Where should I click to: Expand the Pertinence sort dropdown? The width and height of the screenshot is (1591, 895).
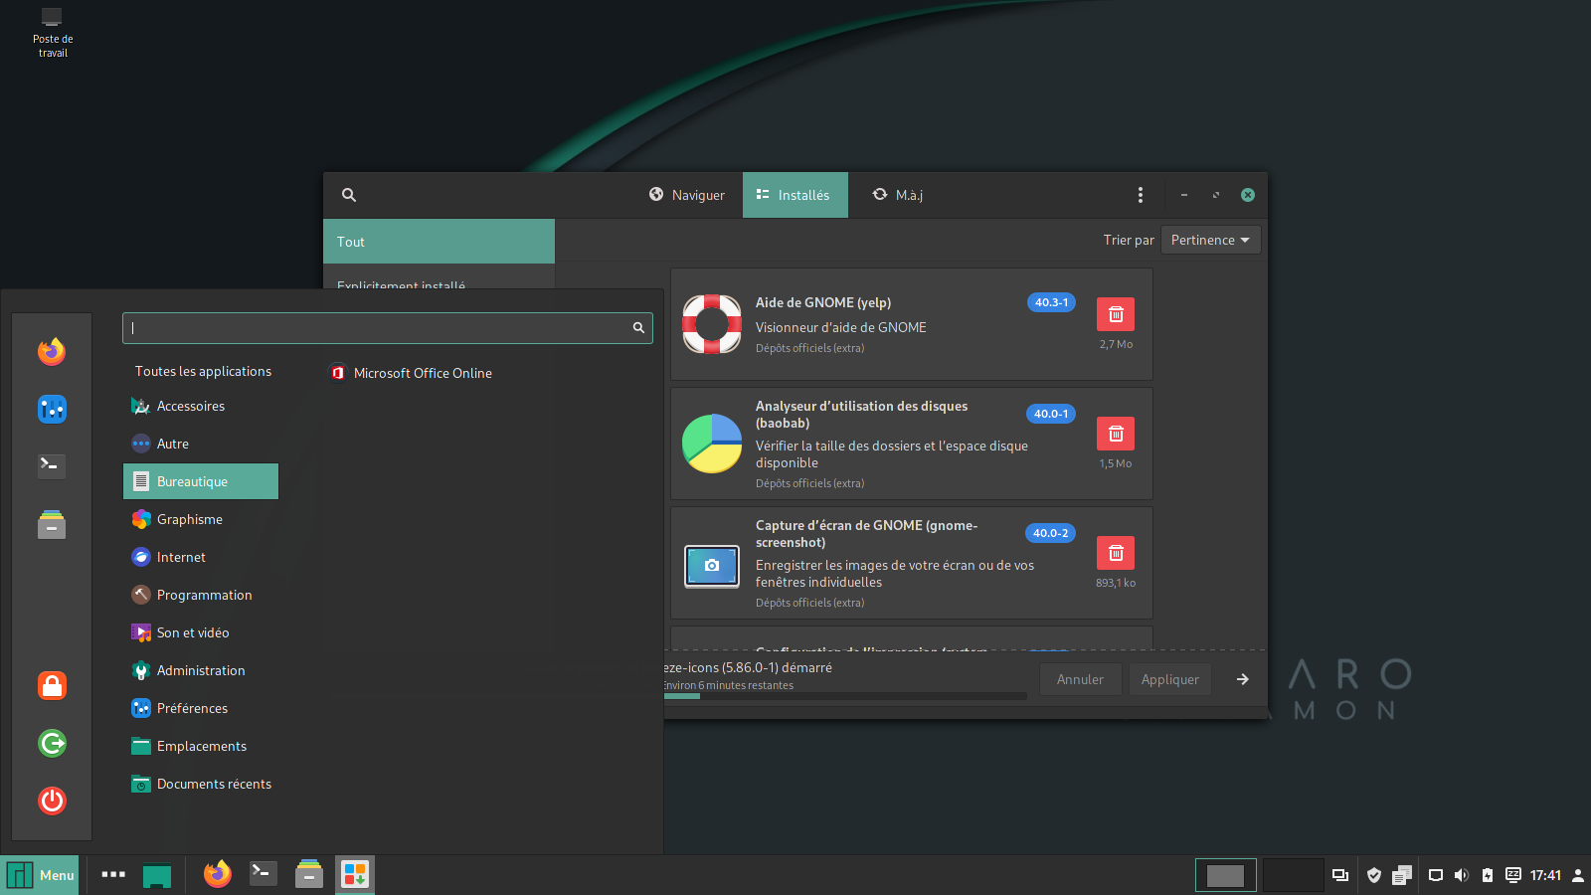pos(1210,240)
